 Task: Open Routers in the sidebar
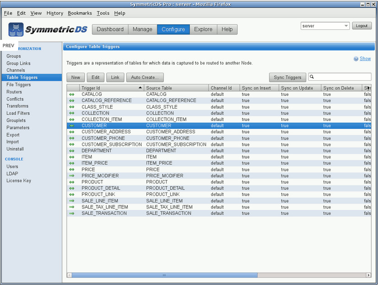[x=14, y=92]
